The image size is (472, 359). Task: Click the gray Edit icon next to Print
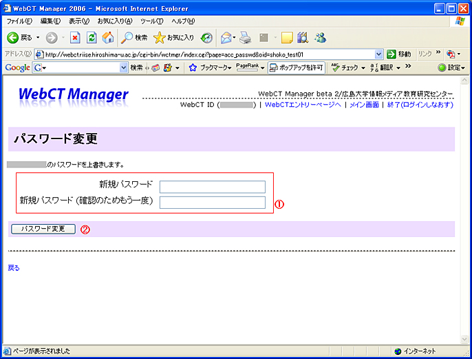pos(264,38)
